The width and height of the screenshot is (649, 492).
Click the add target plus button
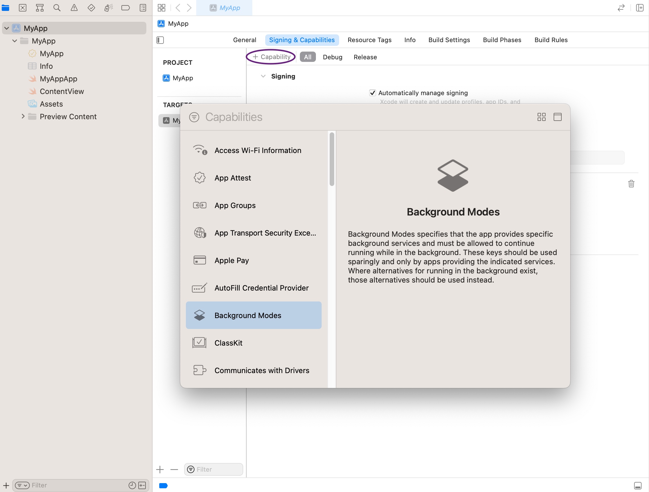coord(160,469)
